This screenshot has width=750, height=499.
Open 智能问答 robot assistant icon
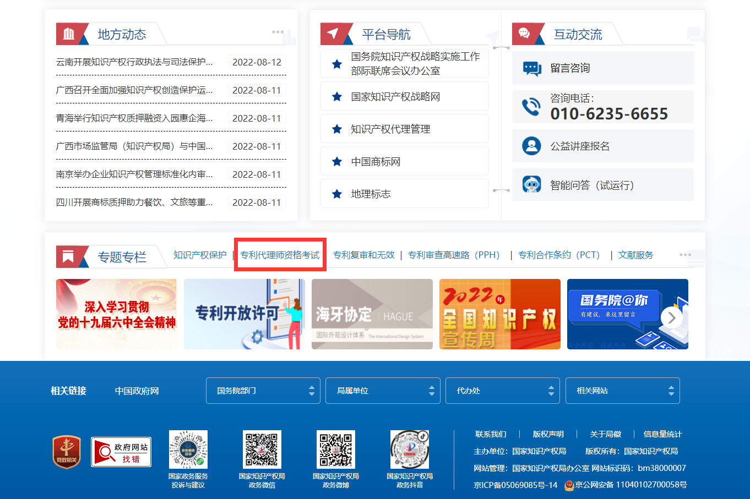[530, 184]
